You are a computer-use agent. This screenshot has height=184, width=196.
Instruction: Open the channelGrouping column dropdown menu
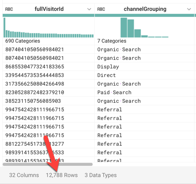click(x=189, y=9)
